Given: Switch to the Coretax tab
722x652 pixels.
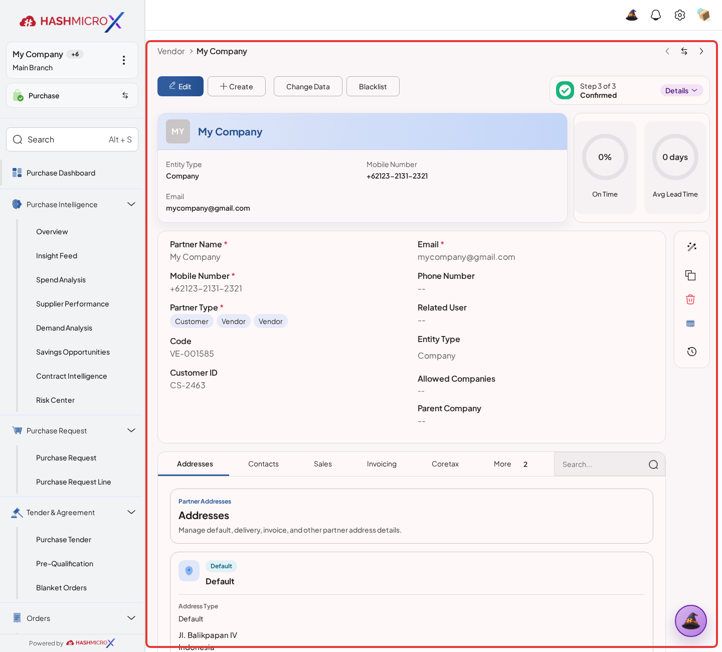Looking at the screenshot, I should pyautogui.click(x=445, y=464).
